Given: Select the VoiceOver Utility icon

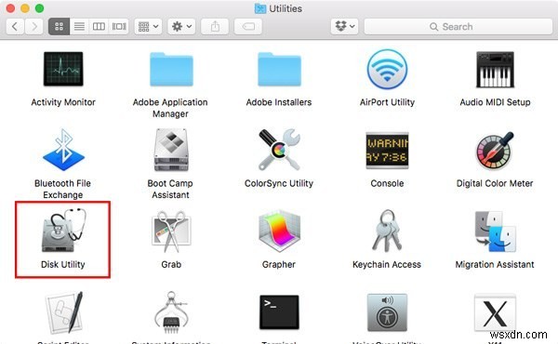Looking at the screenshot, I should [x=387, y=312].
